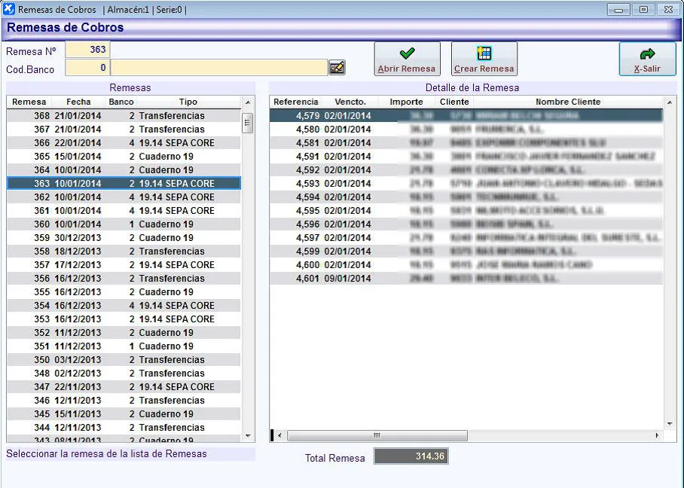Select remesa 360 Cuaderno 19 row
The width and height of the screenshot is (684, 488).
pos(124,224)
